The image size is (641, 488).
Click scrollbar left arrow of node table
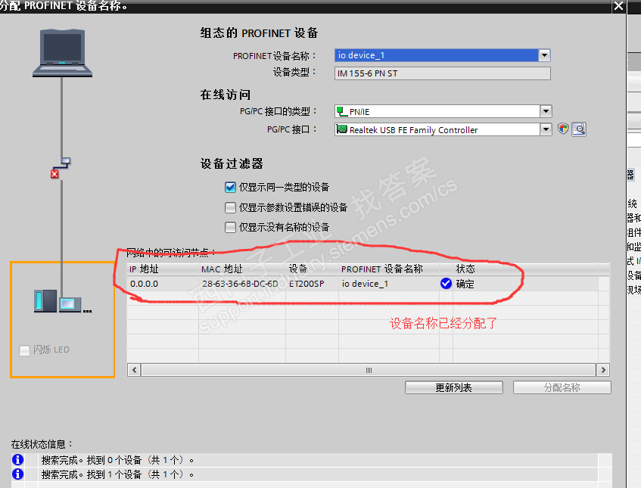click(134, 370)
